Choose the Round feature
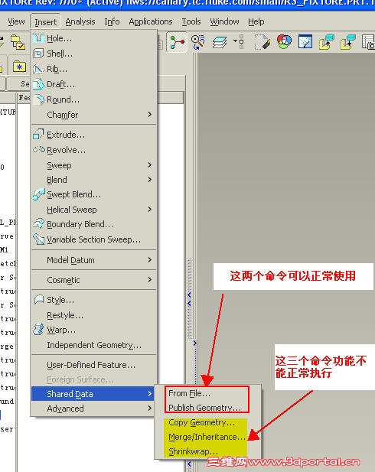Screen dimensions: 375x472 [94, 99]
